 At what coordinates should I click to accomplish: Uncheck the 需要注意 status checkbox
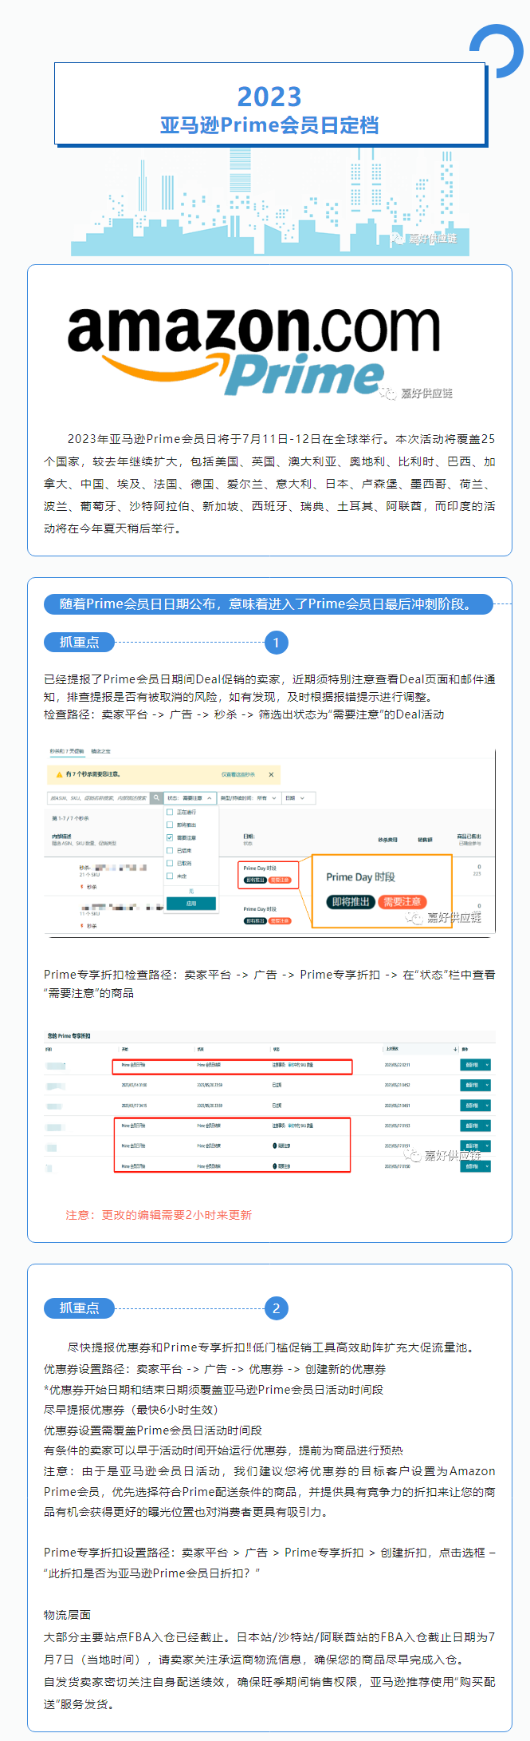[170, 837]
